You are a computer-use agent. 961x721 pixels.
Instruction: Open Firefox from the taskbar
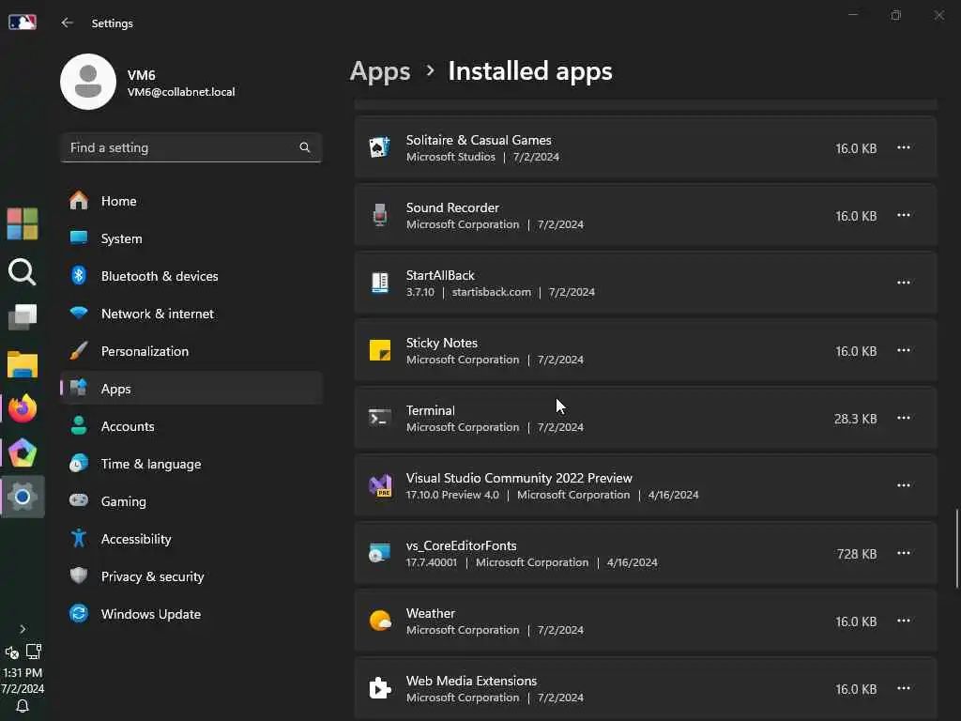23,408
